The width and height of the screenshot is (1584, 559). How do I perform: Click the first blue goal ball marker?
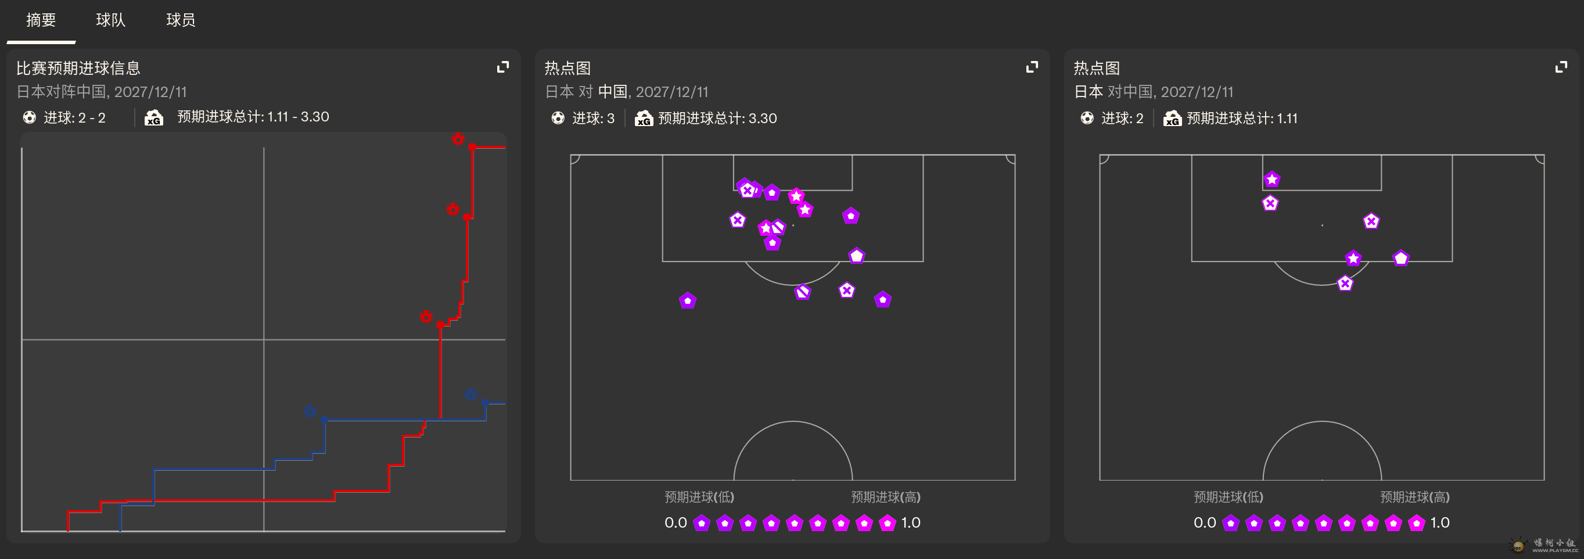click(x=310, y=411)
